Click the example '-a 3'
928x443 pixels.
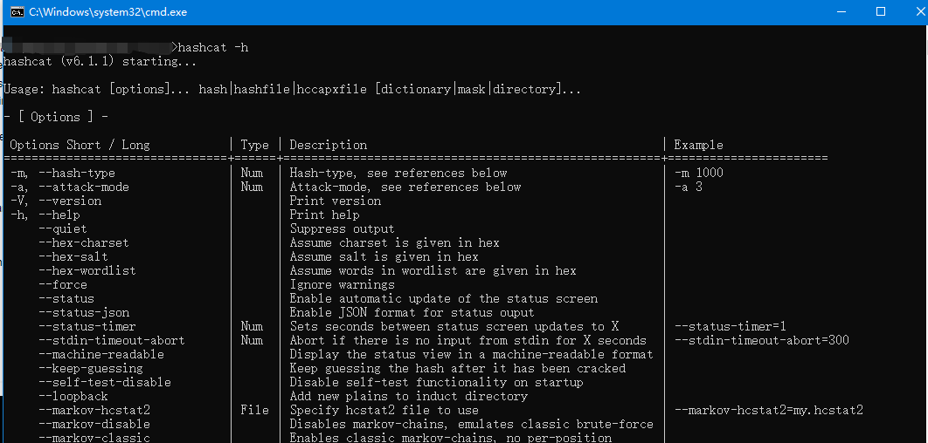689,187
